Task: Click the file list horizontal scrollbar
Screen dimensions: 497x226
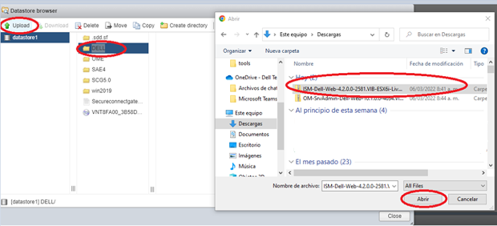Action: pyautogui.click(x=361, y=173)
